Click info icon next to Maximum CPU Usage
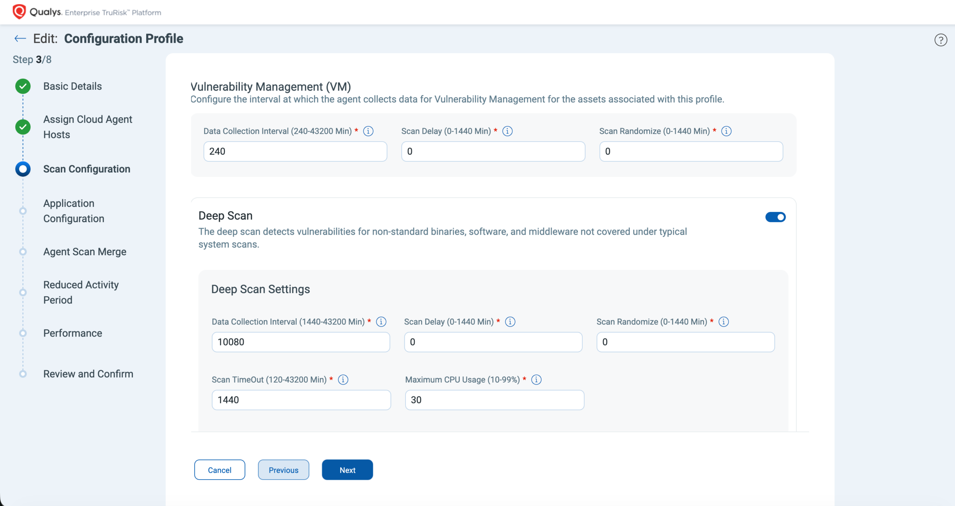The image size is (955, 506). click(x=536, y=380)
